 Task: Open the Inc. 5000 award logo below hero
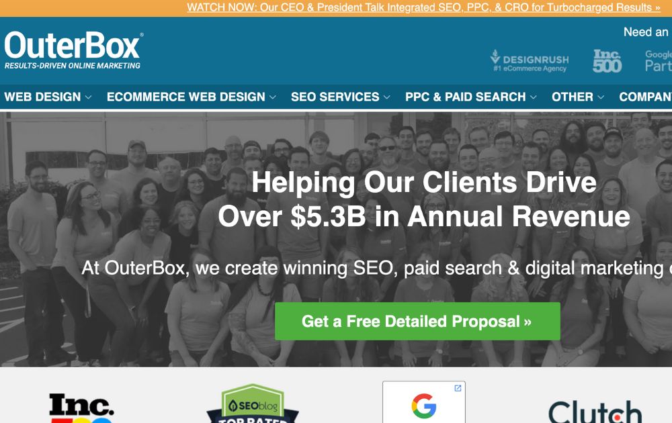(x=81, y=408)
